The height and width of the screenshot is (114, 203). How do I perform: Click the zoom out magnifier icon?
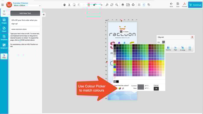(x=117, y=5)
